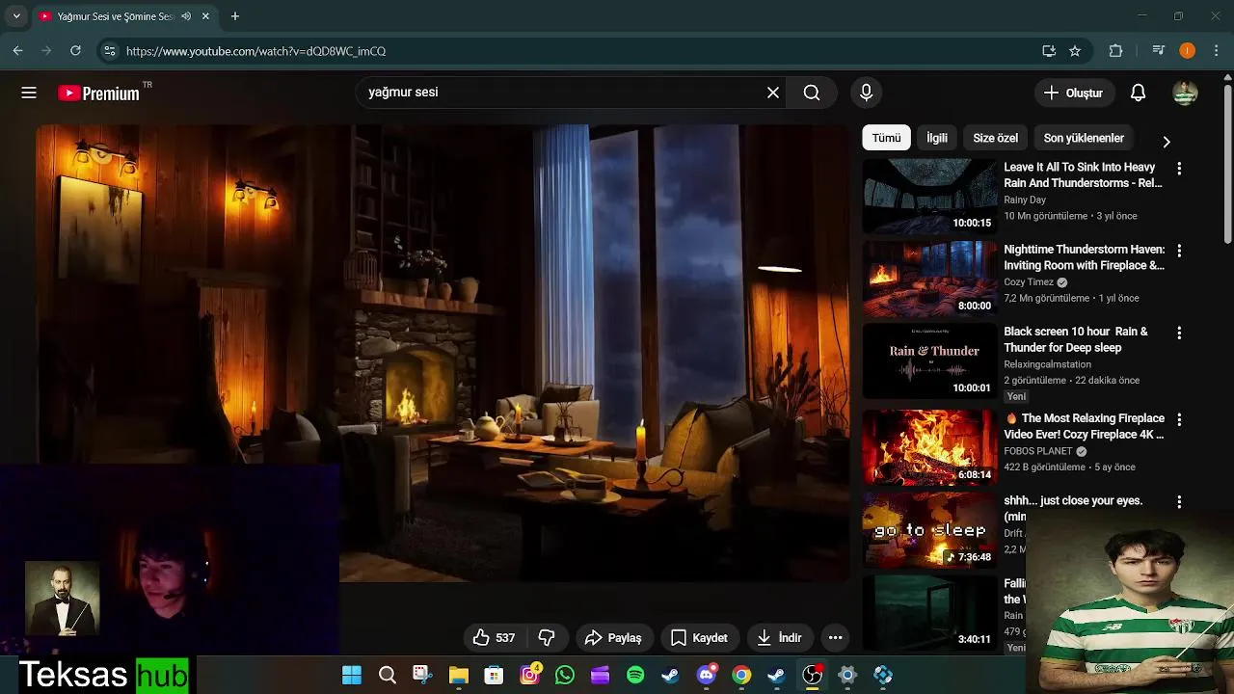
Task: Click install/cast screen icon in address bar
Action: point(1049,51)
